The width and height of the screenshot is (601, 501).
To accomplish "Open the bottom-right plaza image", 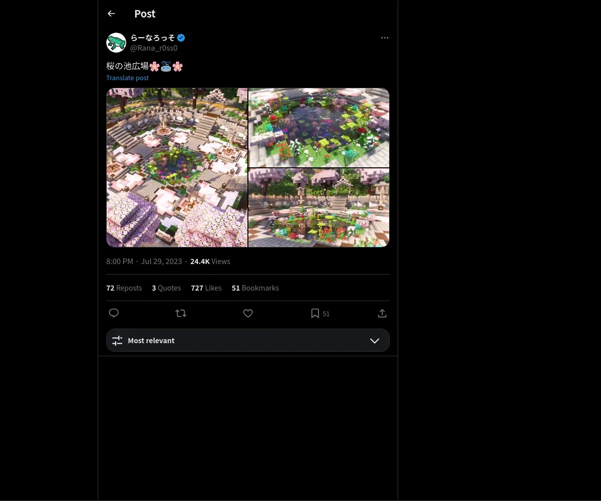I will pos(319,207).
